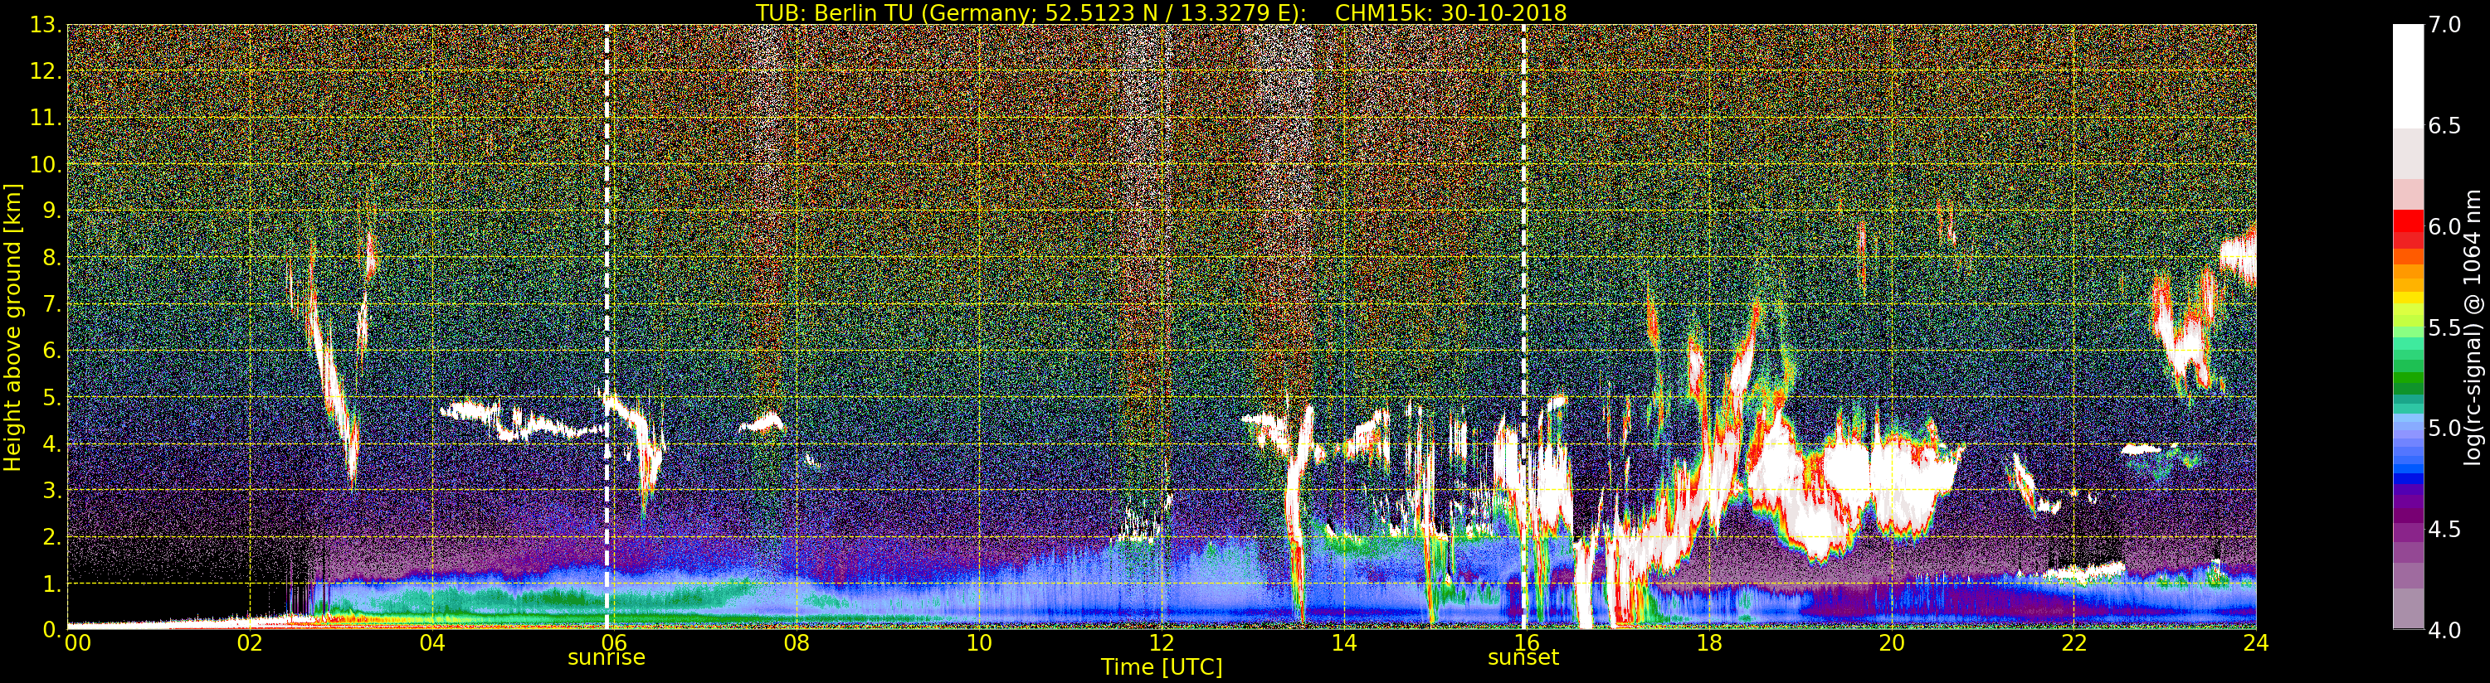Click the '04' time axis tick label
The height and width of the screenshot is (683, 2490).
[432, 643]
